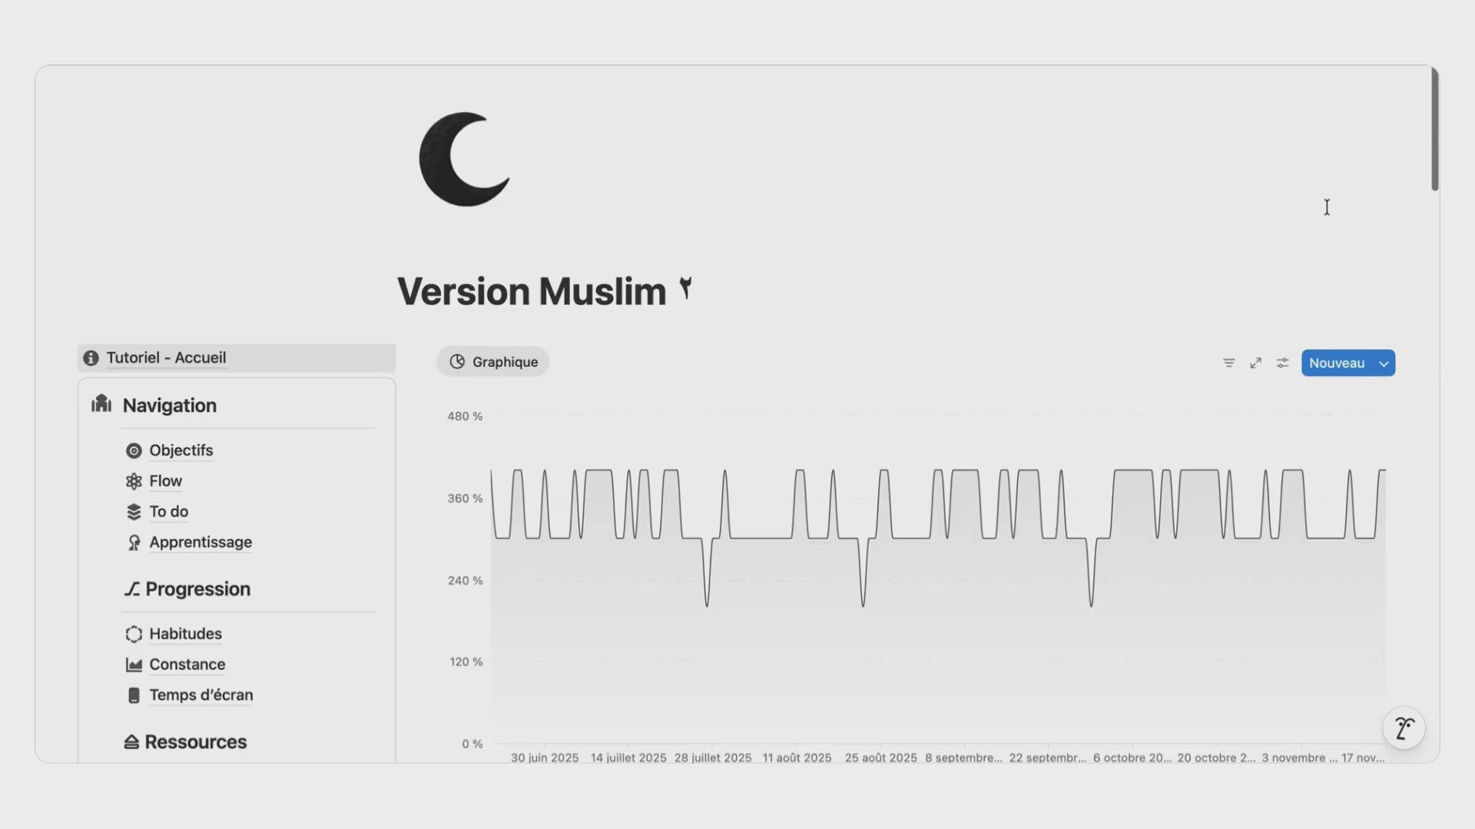Click the To do stack icon
This screenshot has width=1475, height=829.
tap(134, 512)
